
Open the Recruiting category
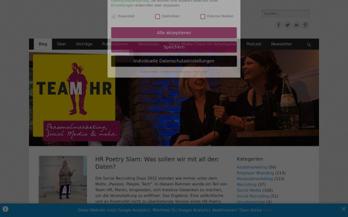pos(246,185)
